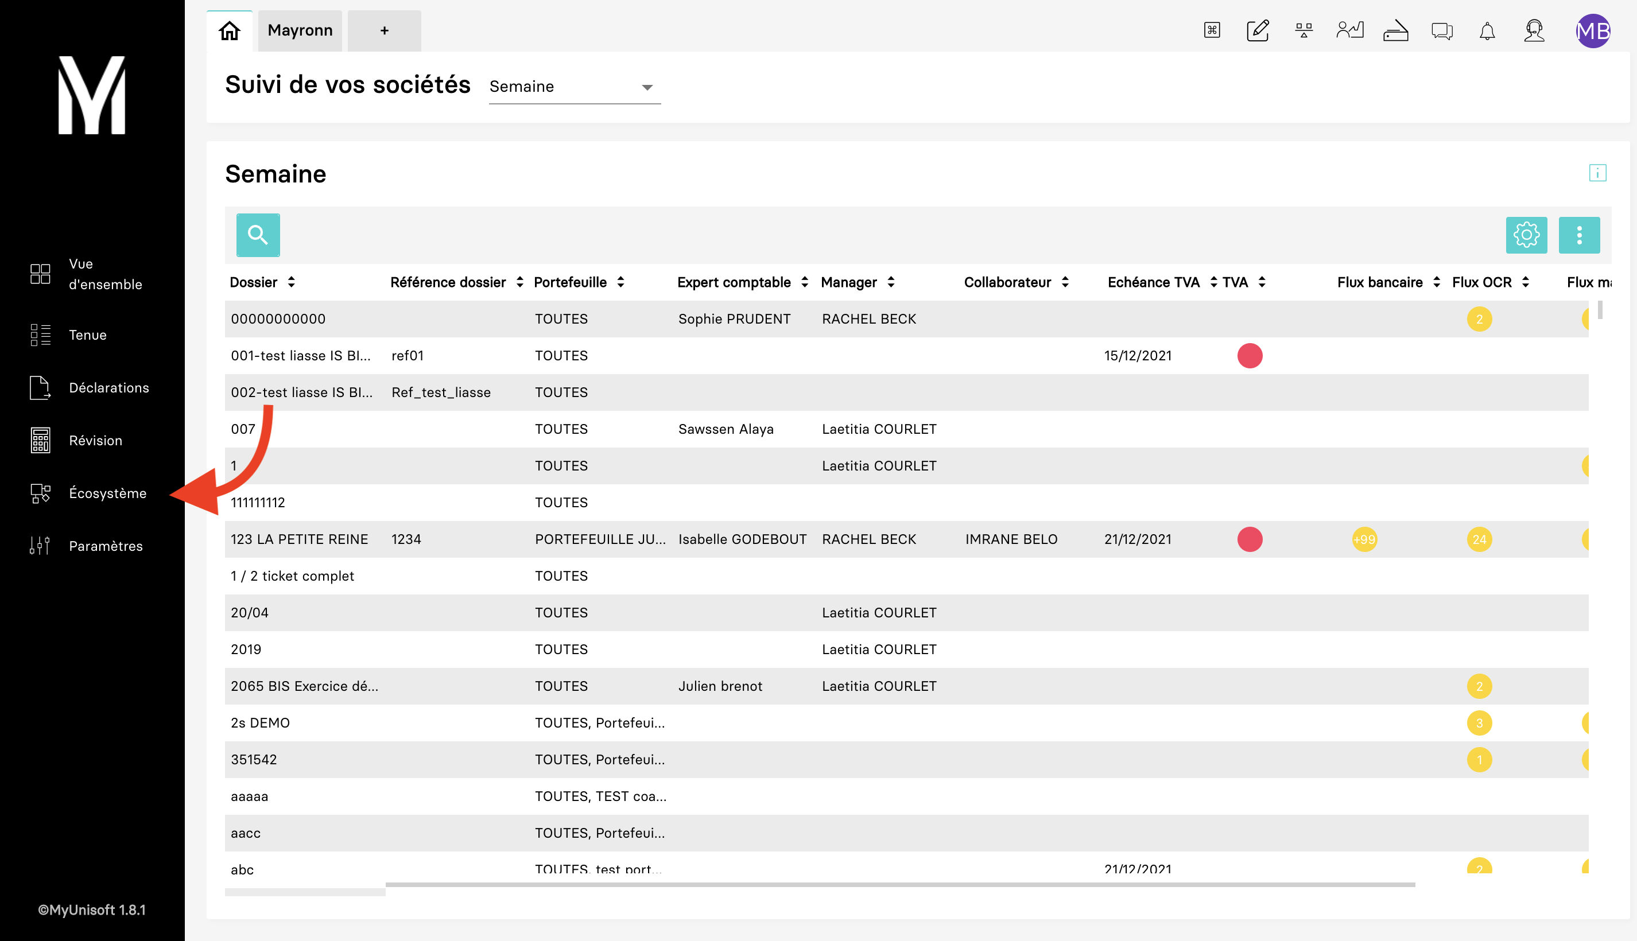The width and height of the screenshot is (1637, 941).
Task: Click the scanner icon in top bar
Action: tap(1396, 30)
